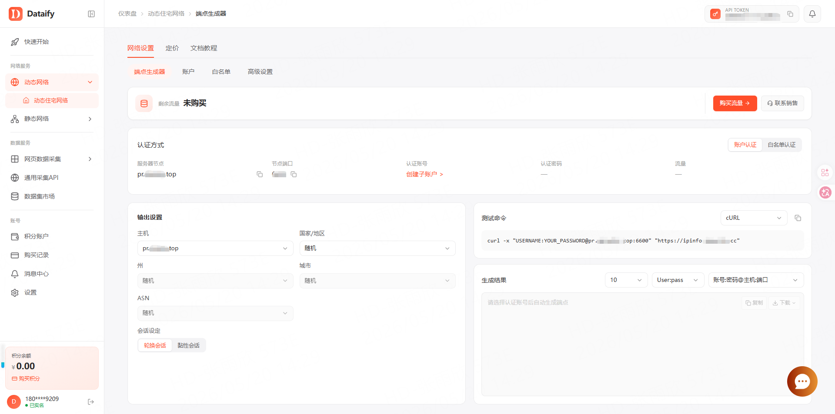Click the 下载 button in results
The height and width of the screenshot is (414, 835).
[784, 303]
